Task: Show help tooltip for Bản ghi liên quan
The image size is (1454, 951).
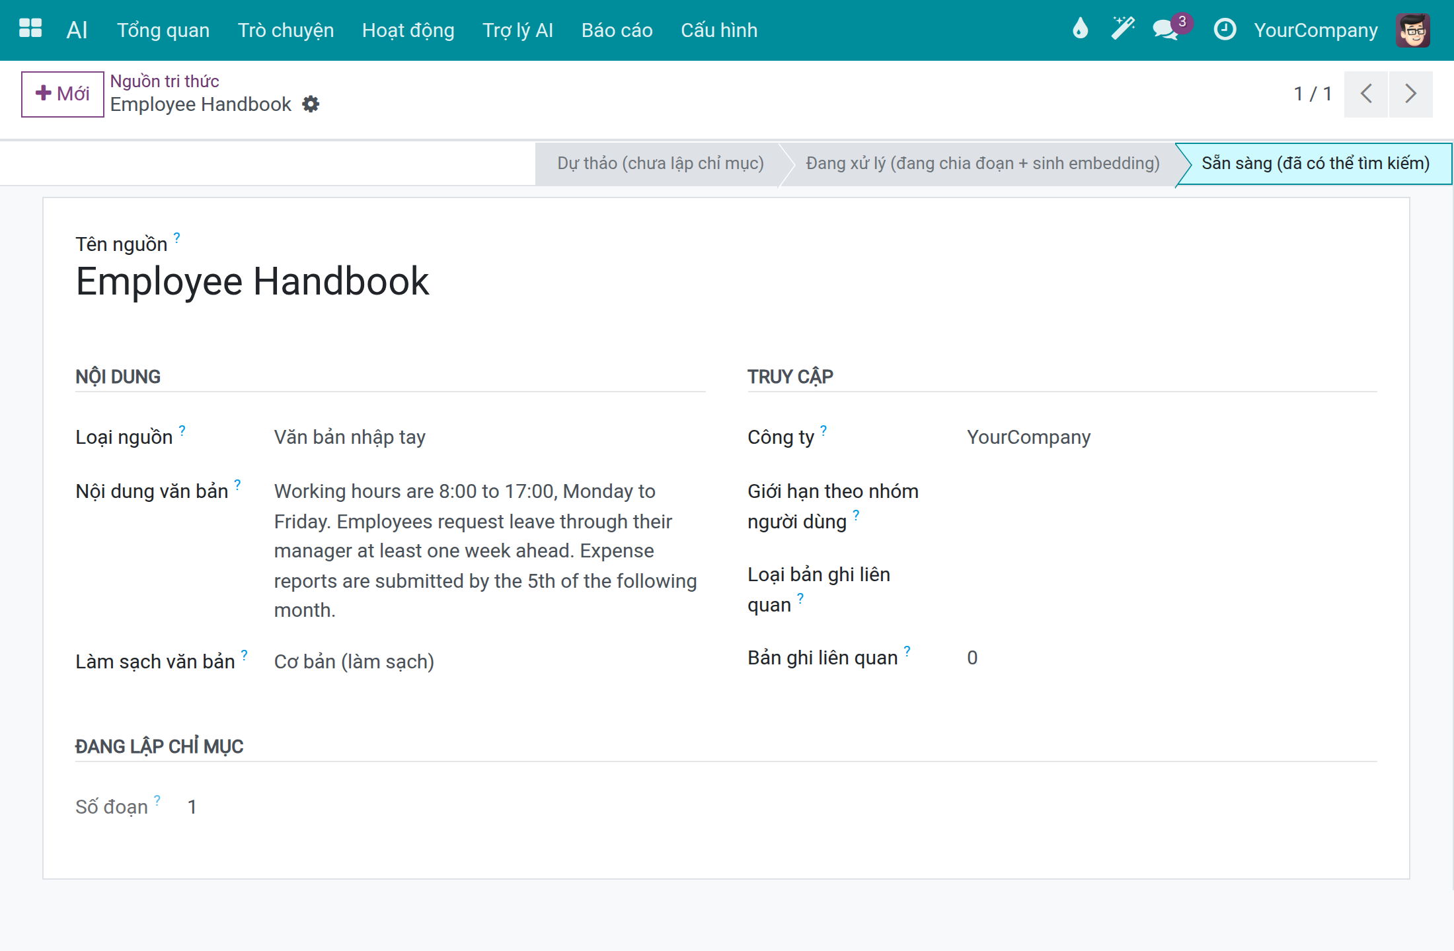Action: [907, 651]
